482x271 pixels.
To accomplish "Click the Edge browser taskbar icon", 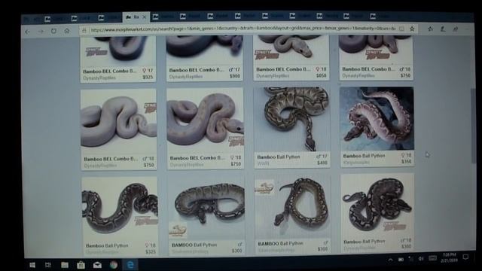I will point(130,265).
